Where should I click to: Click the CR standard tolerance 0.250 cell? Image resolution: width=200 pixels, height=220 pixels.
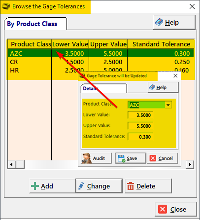[x=161, y=62]
